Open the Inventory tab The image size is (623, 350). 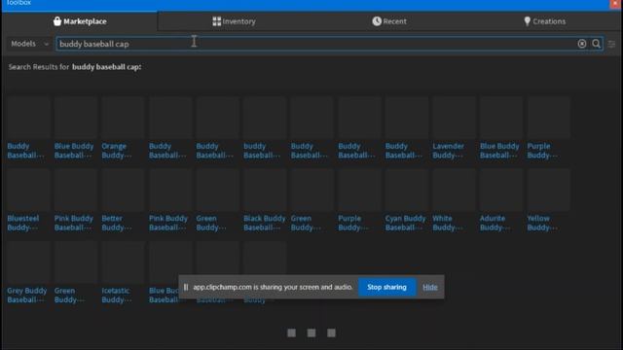(x=234, y=21)
